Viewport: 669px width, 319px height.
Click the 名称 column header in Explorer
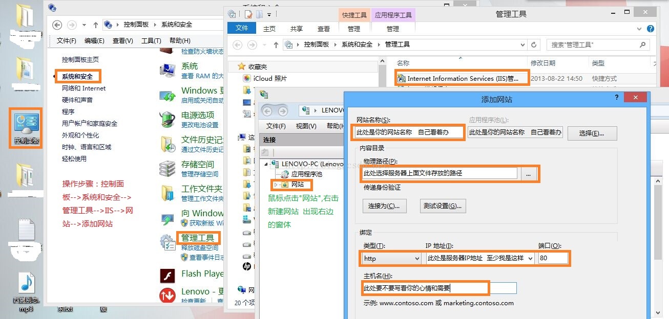coord(404,63)
